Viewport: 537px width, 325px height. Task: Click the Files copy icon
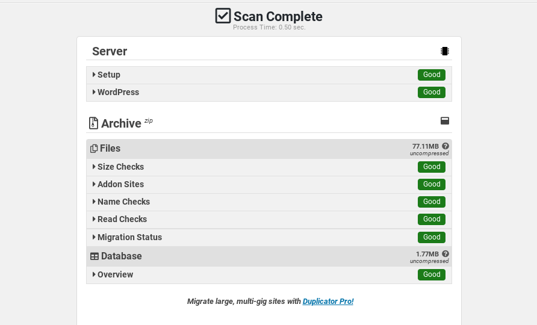click(x=94, y=149)
